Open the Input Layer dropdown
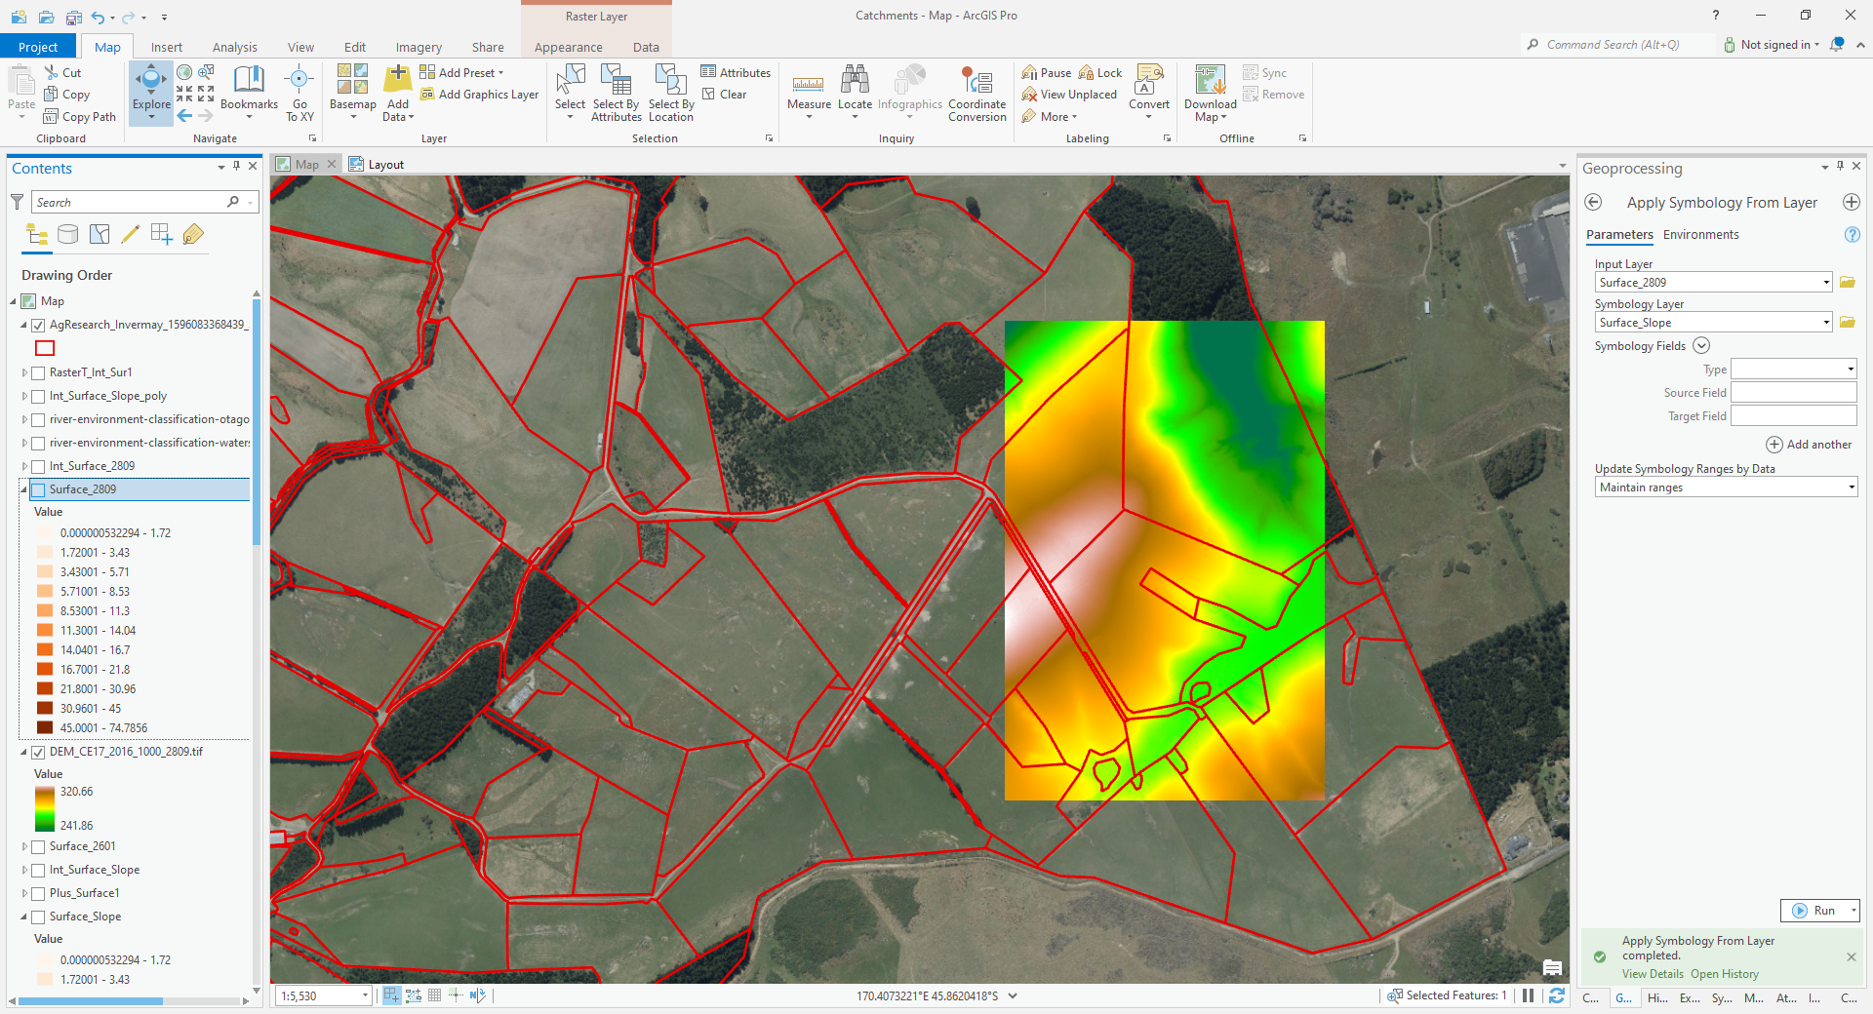The width and height of the screenshot is (1873, 1014). coord(1826,282)
